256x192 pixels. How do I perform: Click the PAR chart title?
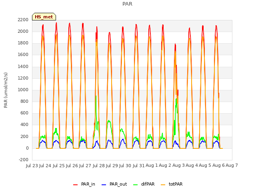pyautogui.click(x=127, y=4)
